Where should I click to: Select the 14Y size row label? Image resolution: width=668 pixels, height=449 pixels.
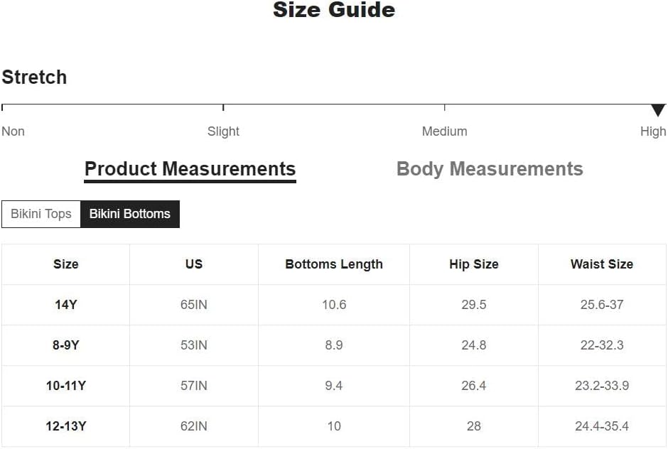coord(65,305)
